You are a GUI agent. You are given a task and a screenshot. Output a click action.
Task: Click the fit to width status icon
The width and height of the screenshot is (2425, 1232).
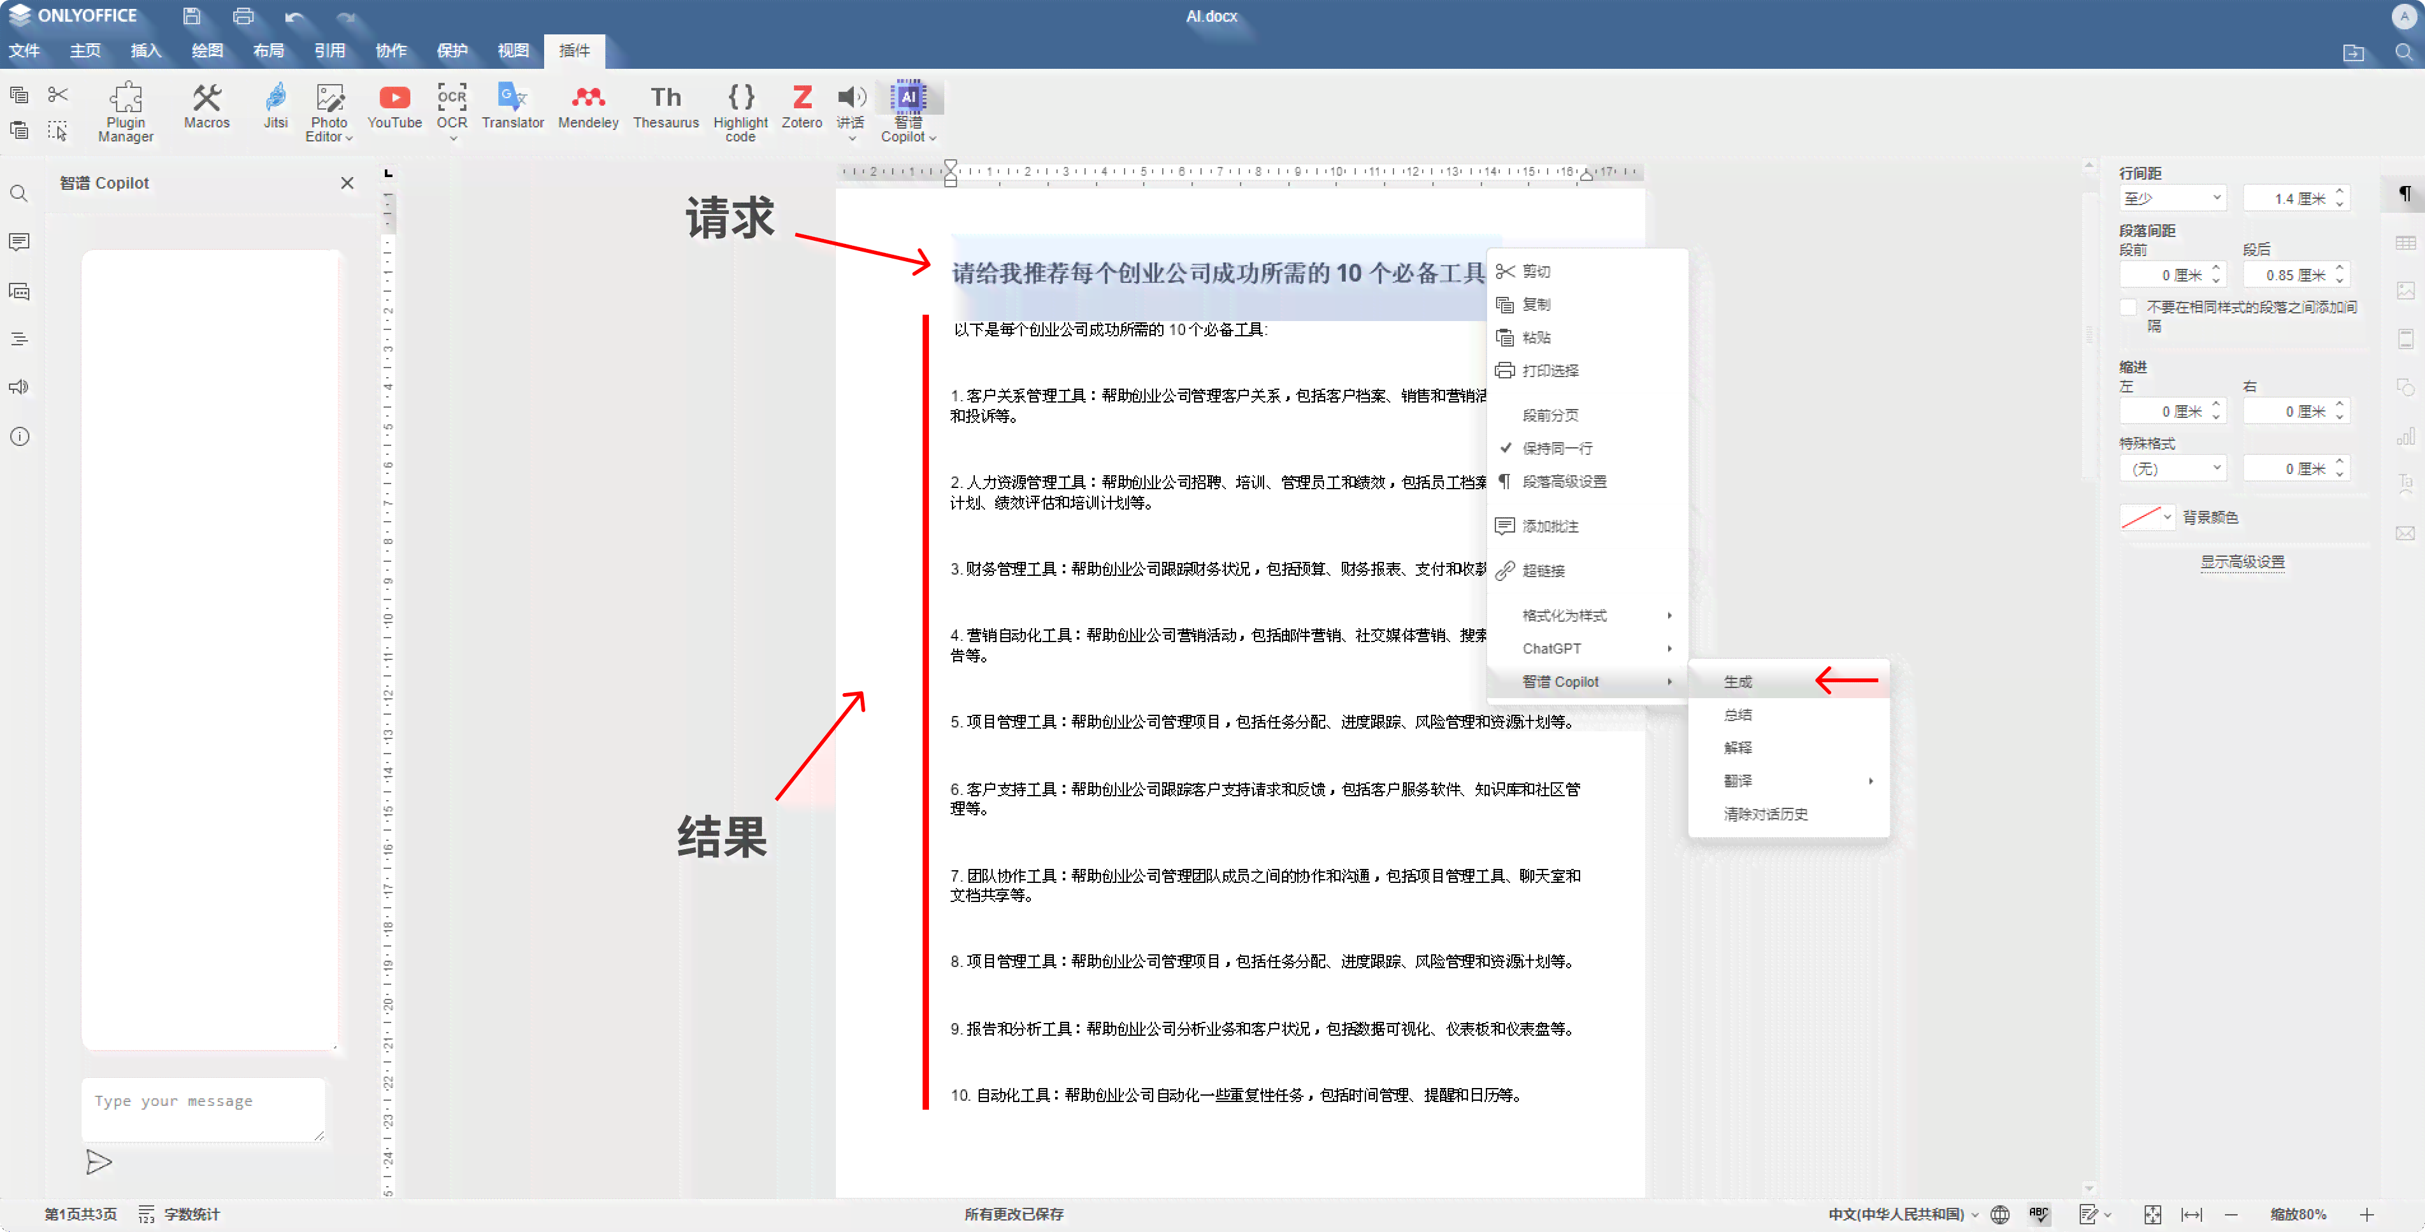[2192, 1214]
